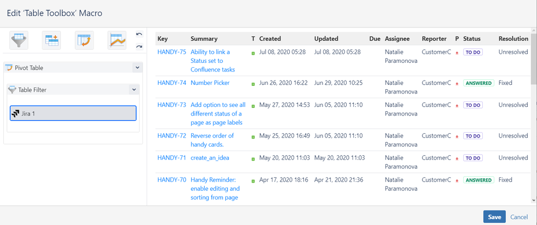Open 'Ability to link a Status set' summary link
Viewport: 537px width, 225px height.
[213, 61]
